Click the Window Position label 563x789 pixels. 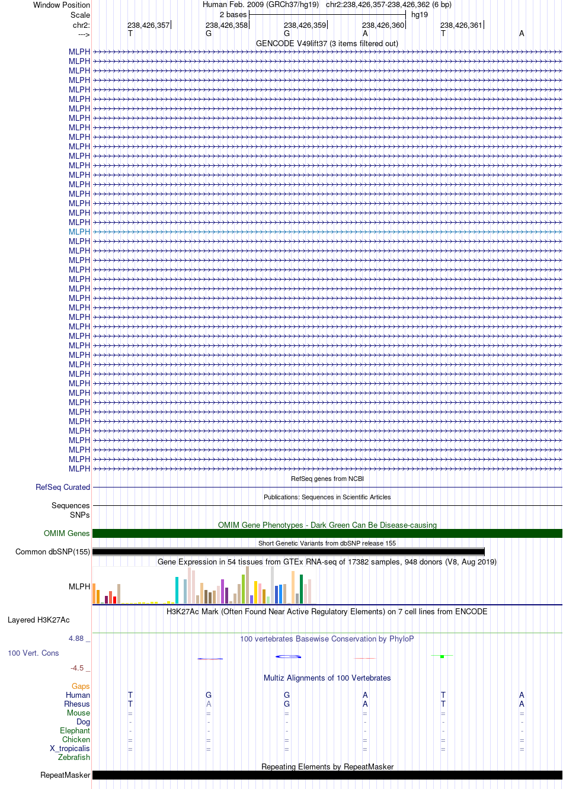pos(62,5)
